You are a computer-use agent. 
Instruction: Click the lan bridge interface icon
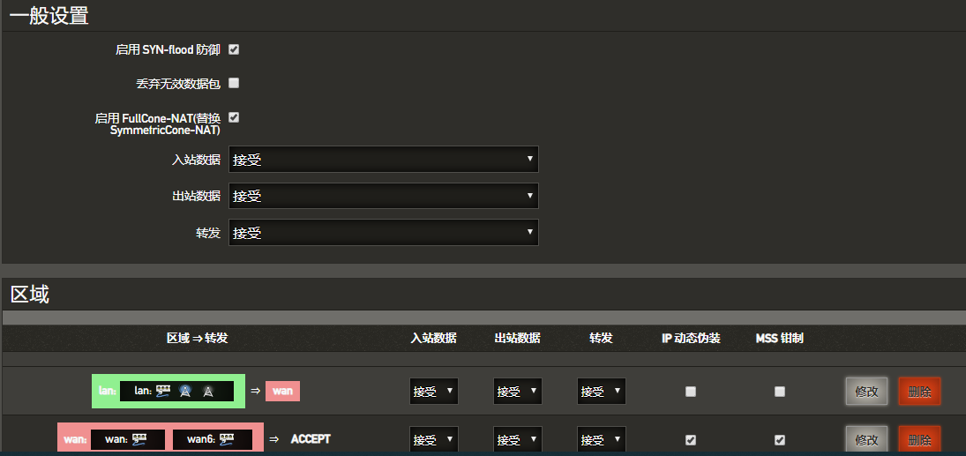click(162, 391)
